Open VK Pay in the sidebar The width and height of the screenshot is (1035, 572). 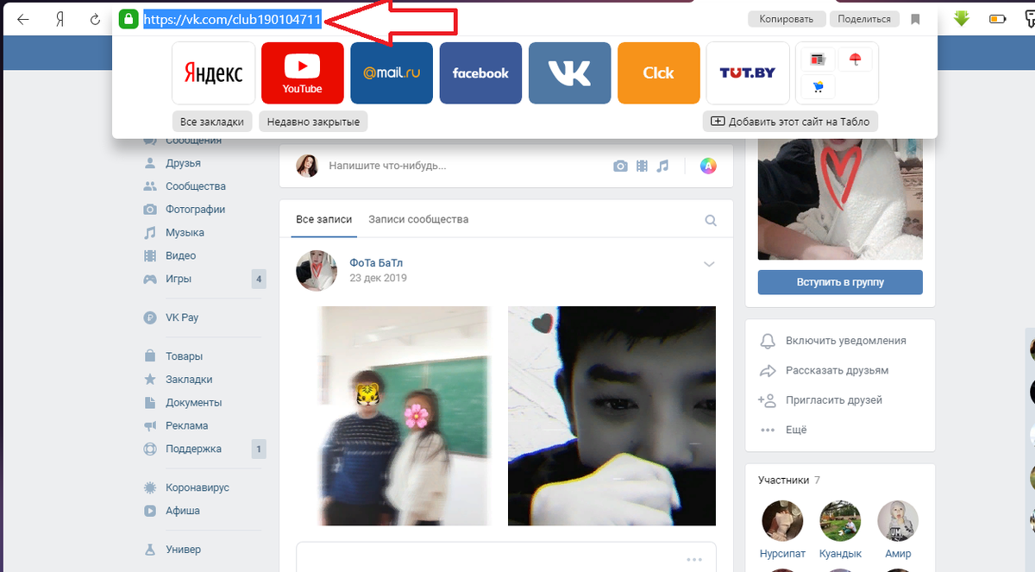(x=182, y=317)
